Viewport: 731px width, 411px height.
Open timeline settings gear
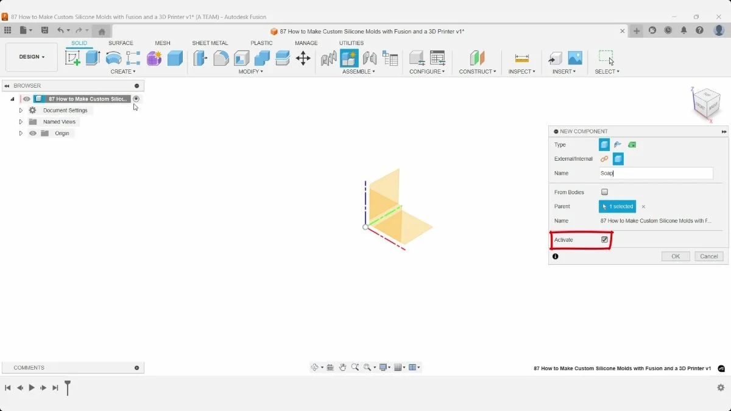point(721,387)
